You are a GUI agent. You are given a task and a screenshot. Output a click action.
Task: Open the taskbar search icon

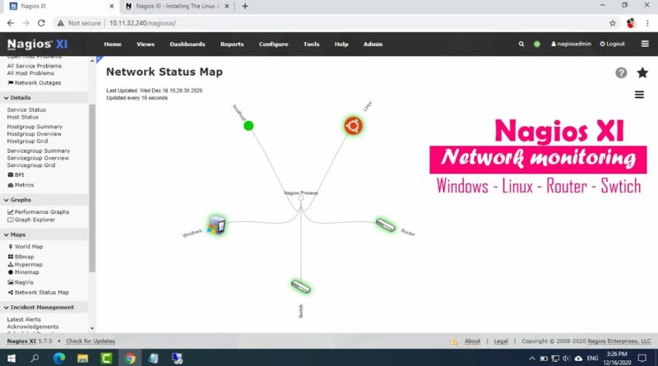35,358
